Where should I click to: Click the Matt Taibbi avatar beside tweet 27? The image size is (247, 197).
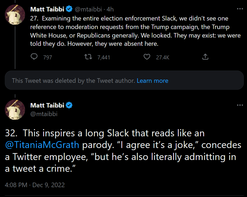pyautogui.click(x=15, y=15)
